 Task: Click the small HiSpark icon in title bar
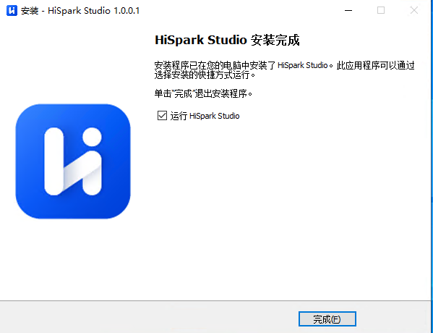[x=12, y=11]
